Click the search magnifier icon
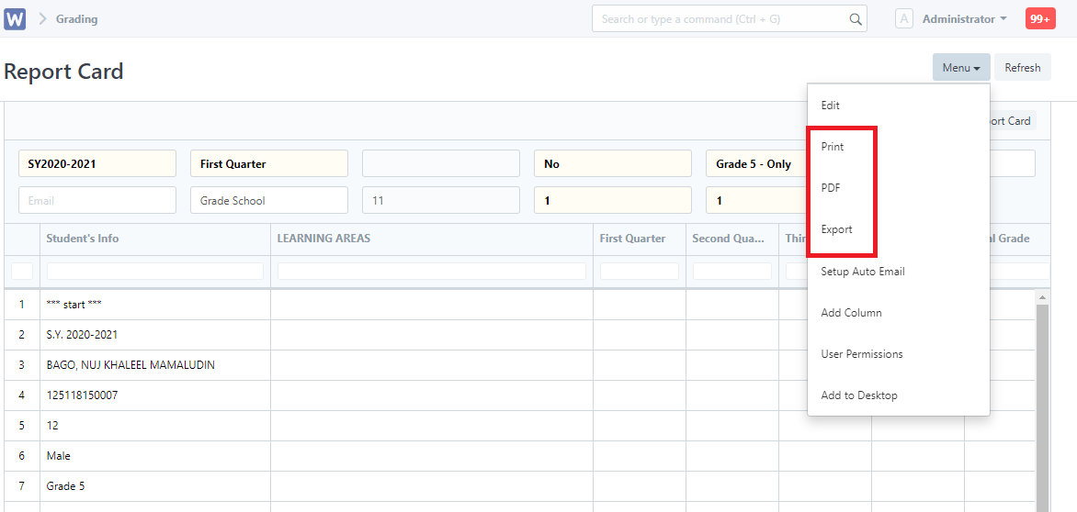The width and height of the screenshot is (1077, 512). point(856,19)
